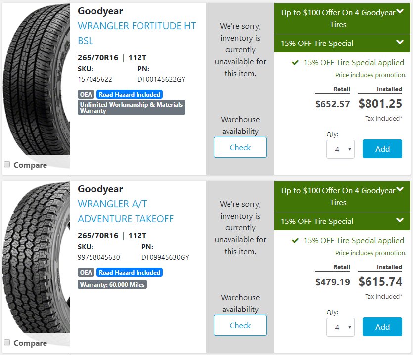Click the first tire's Road Hazard Included badge
Screen dimensions: 413x355
130,94
